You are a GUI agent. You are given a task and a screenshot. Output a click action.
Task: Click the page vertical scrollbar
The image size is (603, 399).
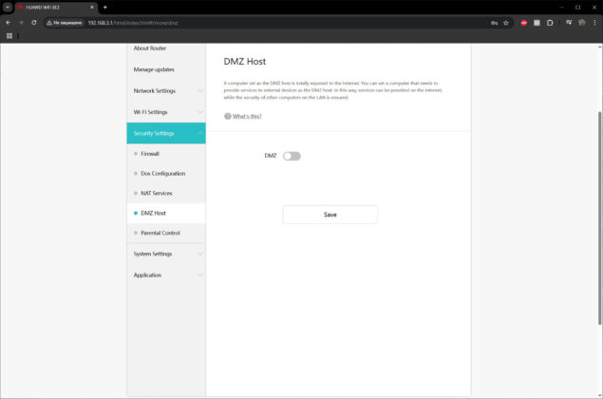click(x=599, y=218)
